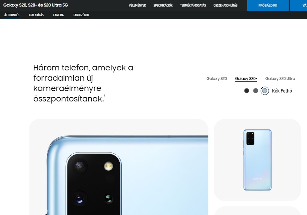Viewport: 307px width, 215px height.
Task: Select the black color swatch
Action: click(x=246, y=91)
